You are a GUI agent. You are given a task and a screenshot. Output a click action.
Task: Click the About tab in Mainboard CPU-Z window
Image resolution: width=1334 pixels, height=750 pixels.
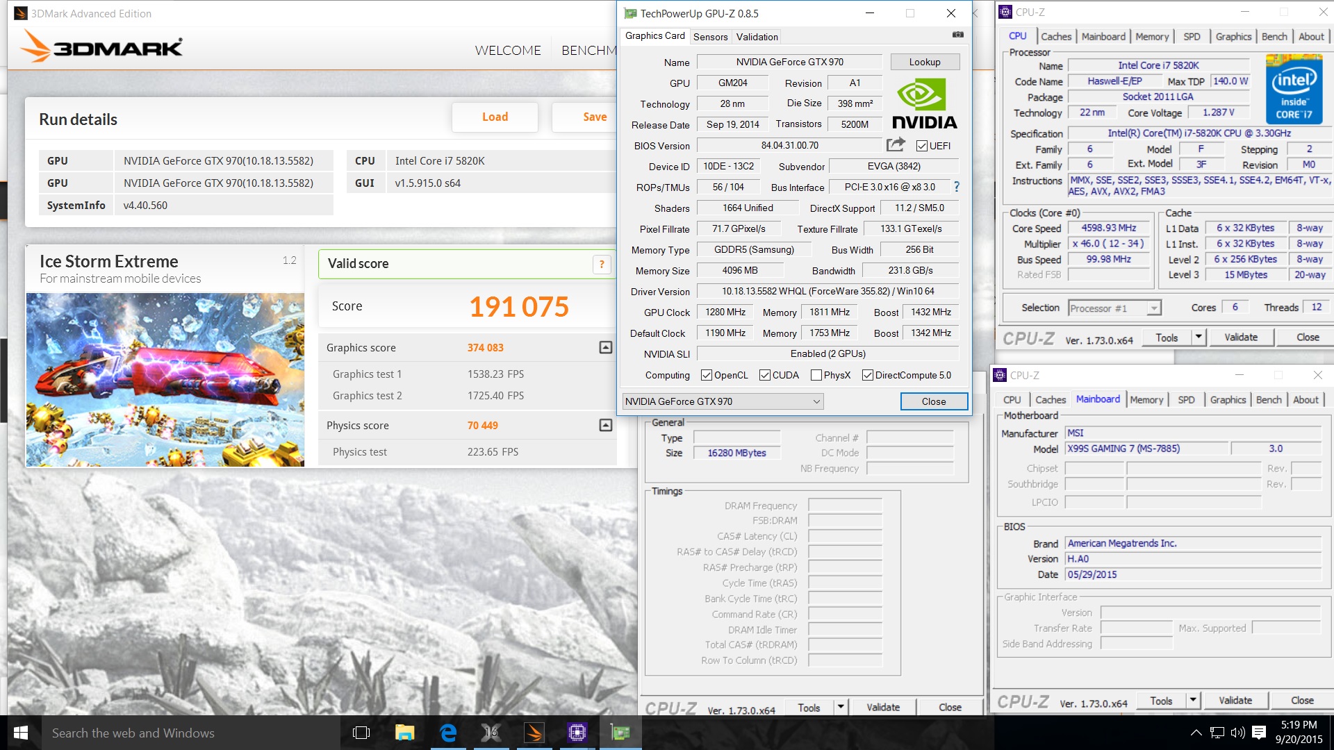[1306, 400]
